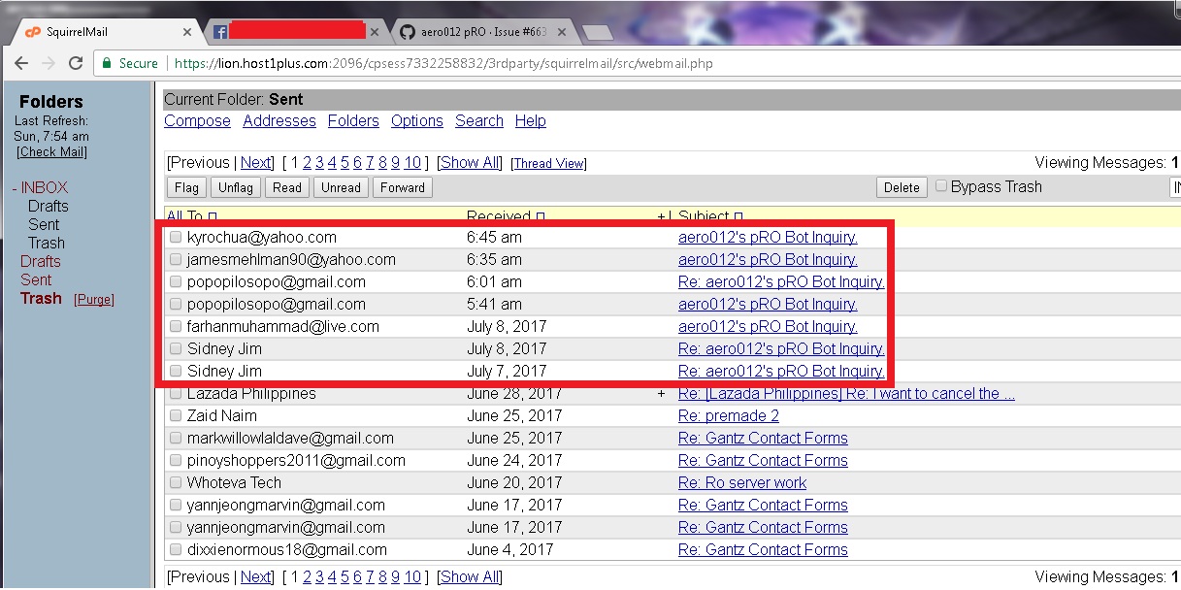Click the Read button

(x=287, y=187)
